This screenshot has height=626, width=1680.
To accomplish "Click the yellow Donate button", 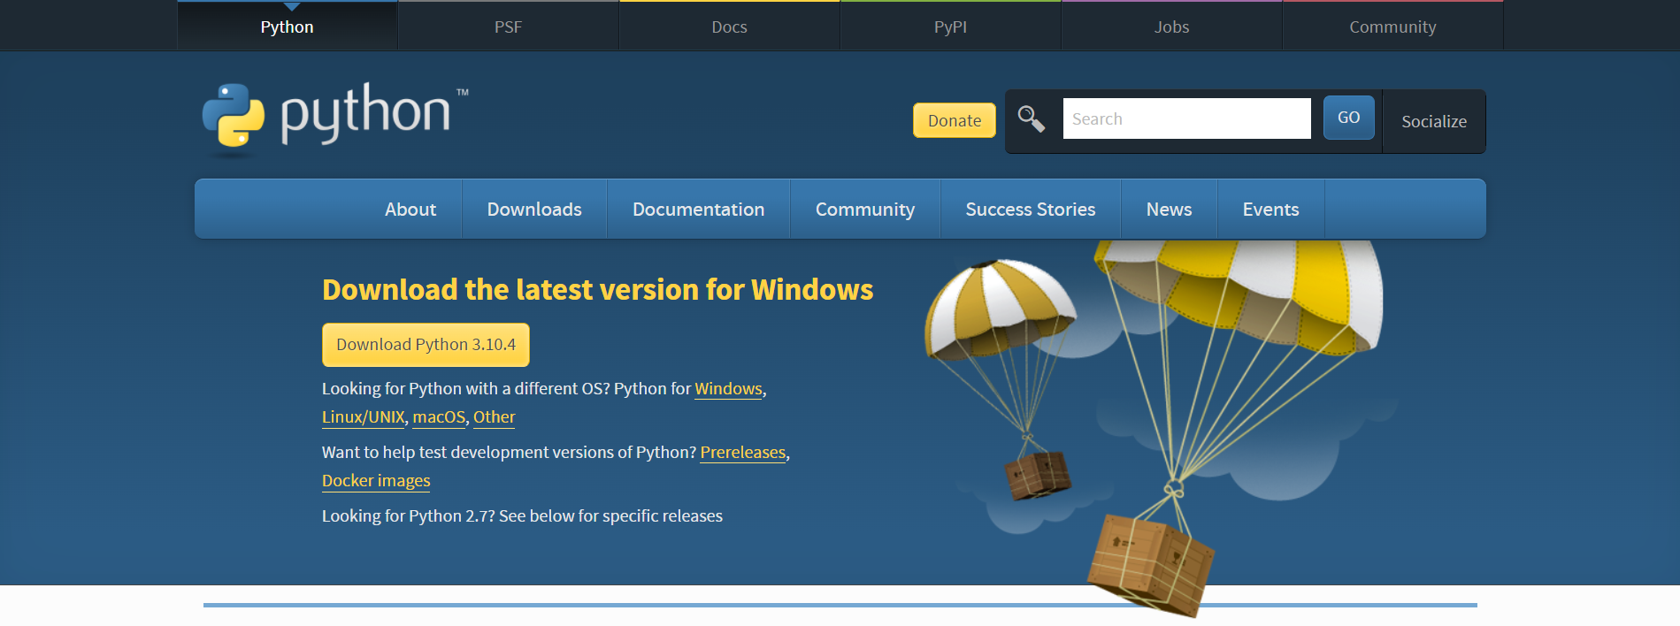I will pos(955,120).
